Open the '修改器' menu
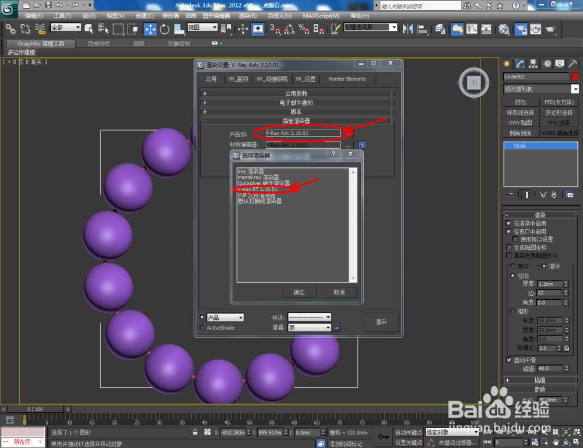The width and height of the screenshot is (583, 448). tap(171, 16)
